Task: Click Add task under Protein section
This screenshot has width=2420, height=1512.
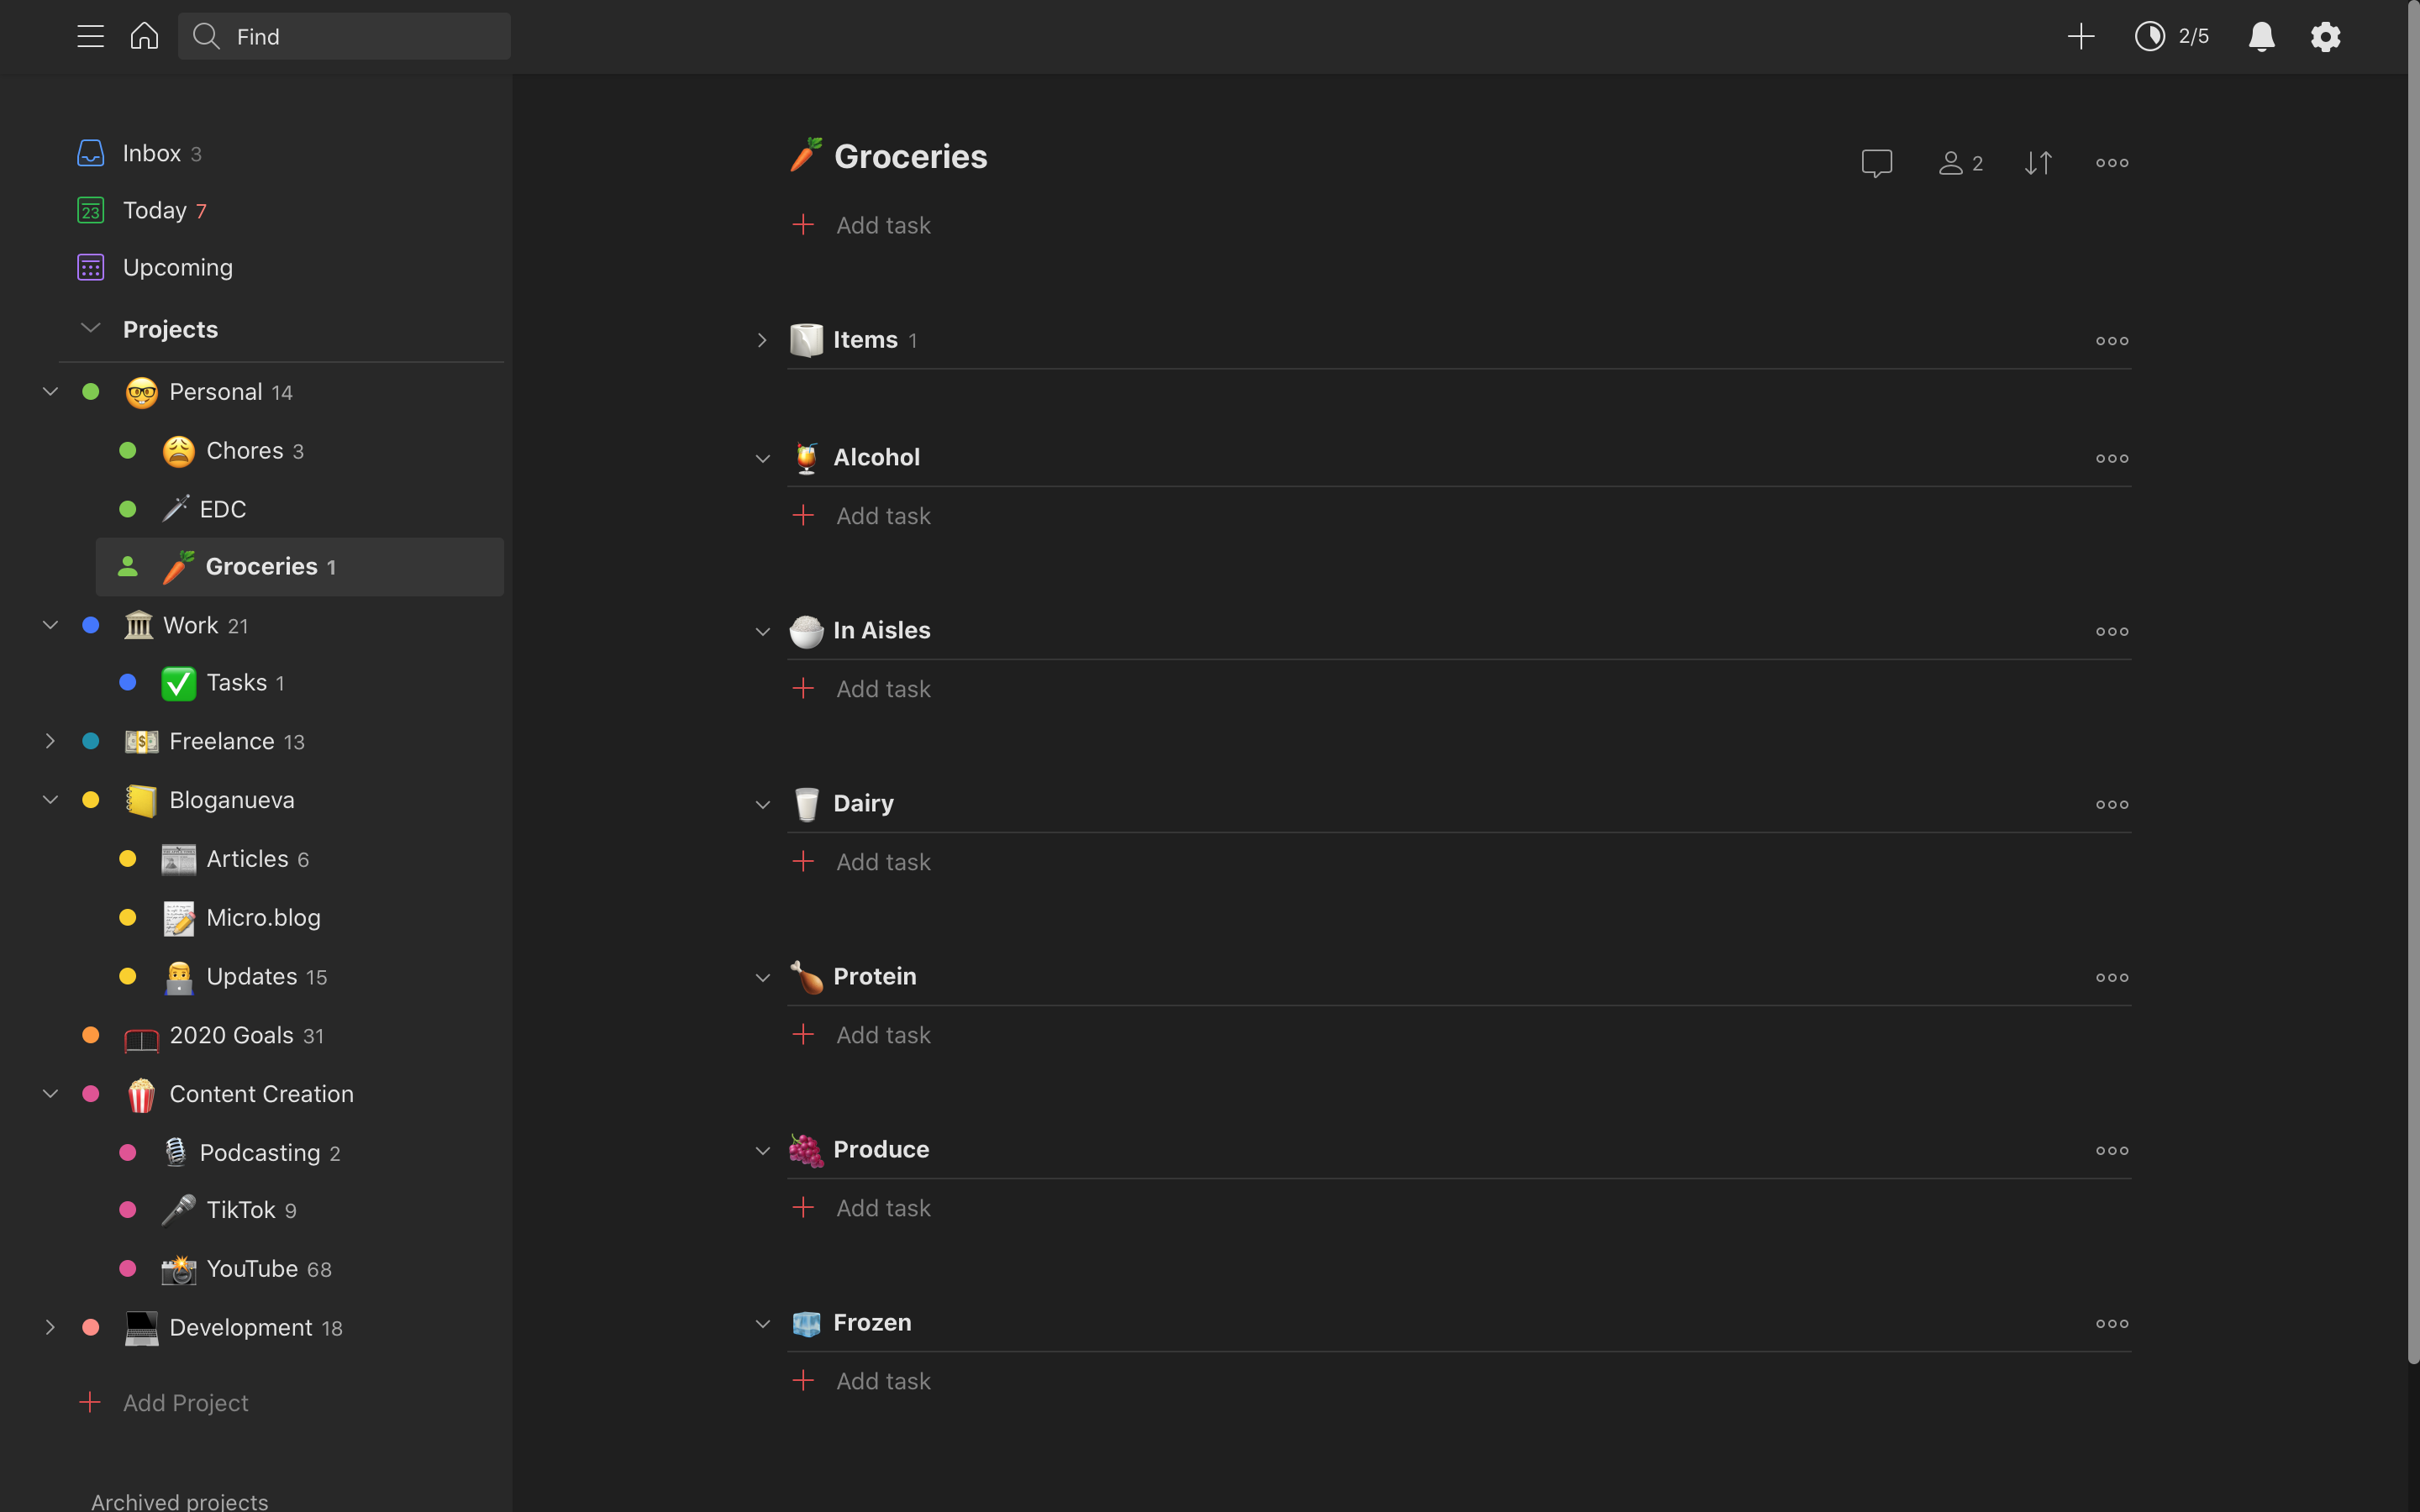Action: pyautogui.click(x=881, y=1035)
